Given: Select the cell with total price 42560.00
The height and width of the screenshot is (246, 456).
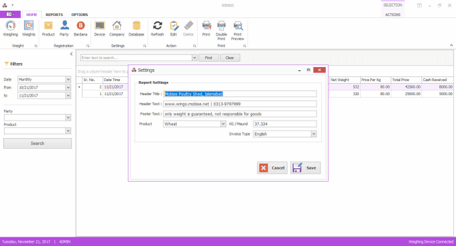Looking at the screenshot, I should (406, 87).
